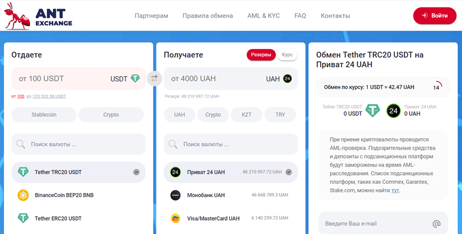Click the magnifier icon in the Получаете search
The width and height of the screenshot is (462, 234).
point(173,144)
